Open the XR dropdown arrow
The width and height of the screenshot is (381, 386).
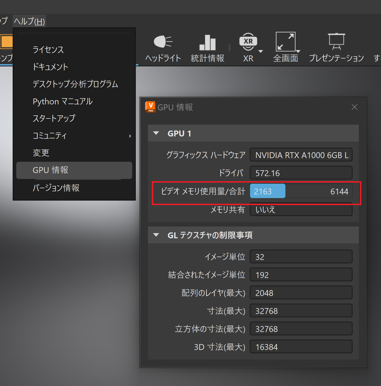(x=260, y=51)
